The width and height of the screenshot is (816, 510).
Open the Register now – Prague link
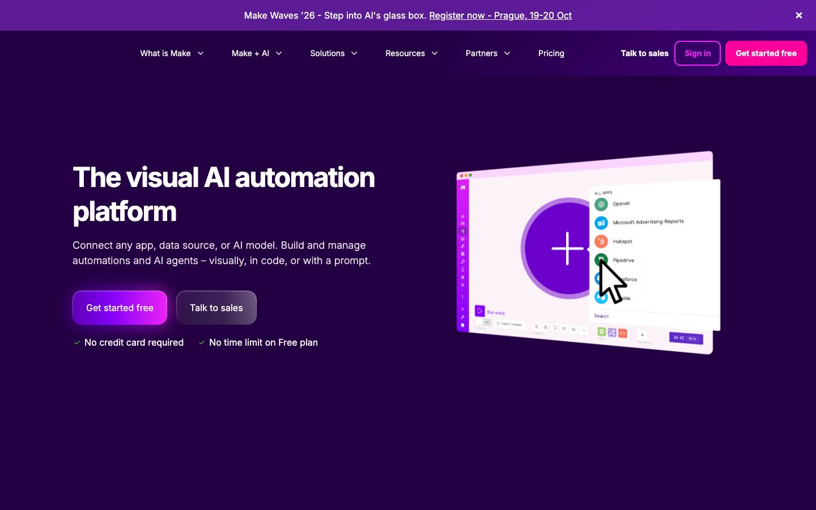[500, 15]
